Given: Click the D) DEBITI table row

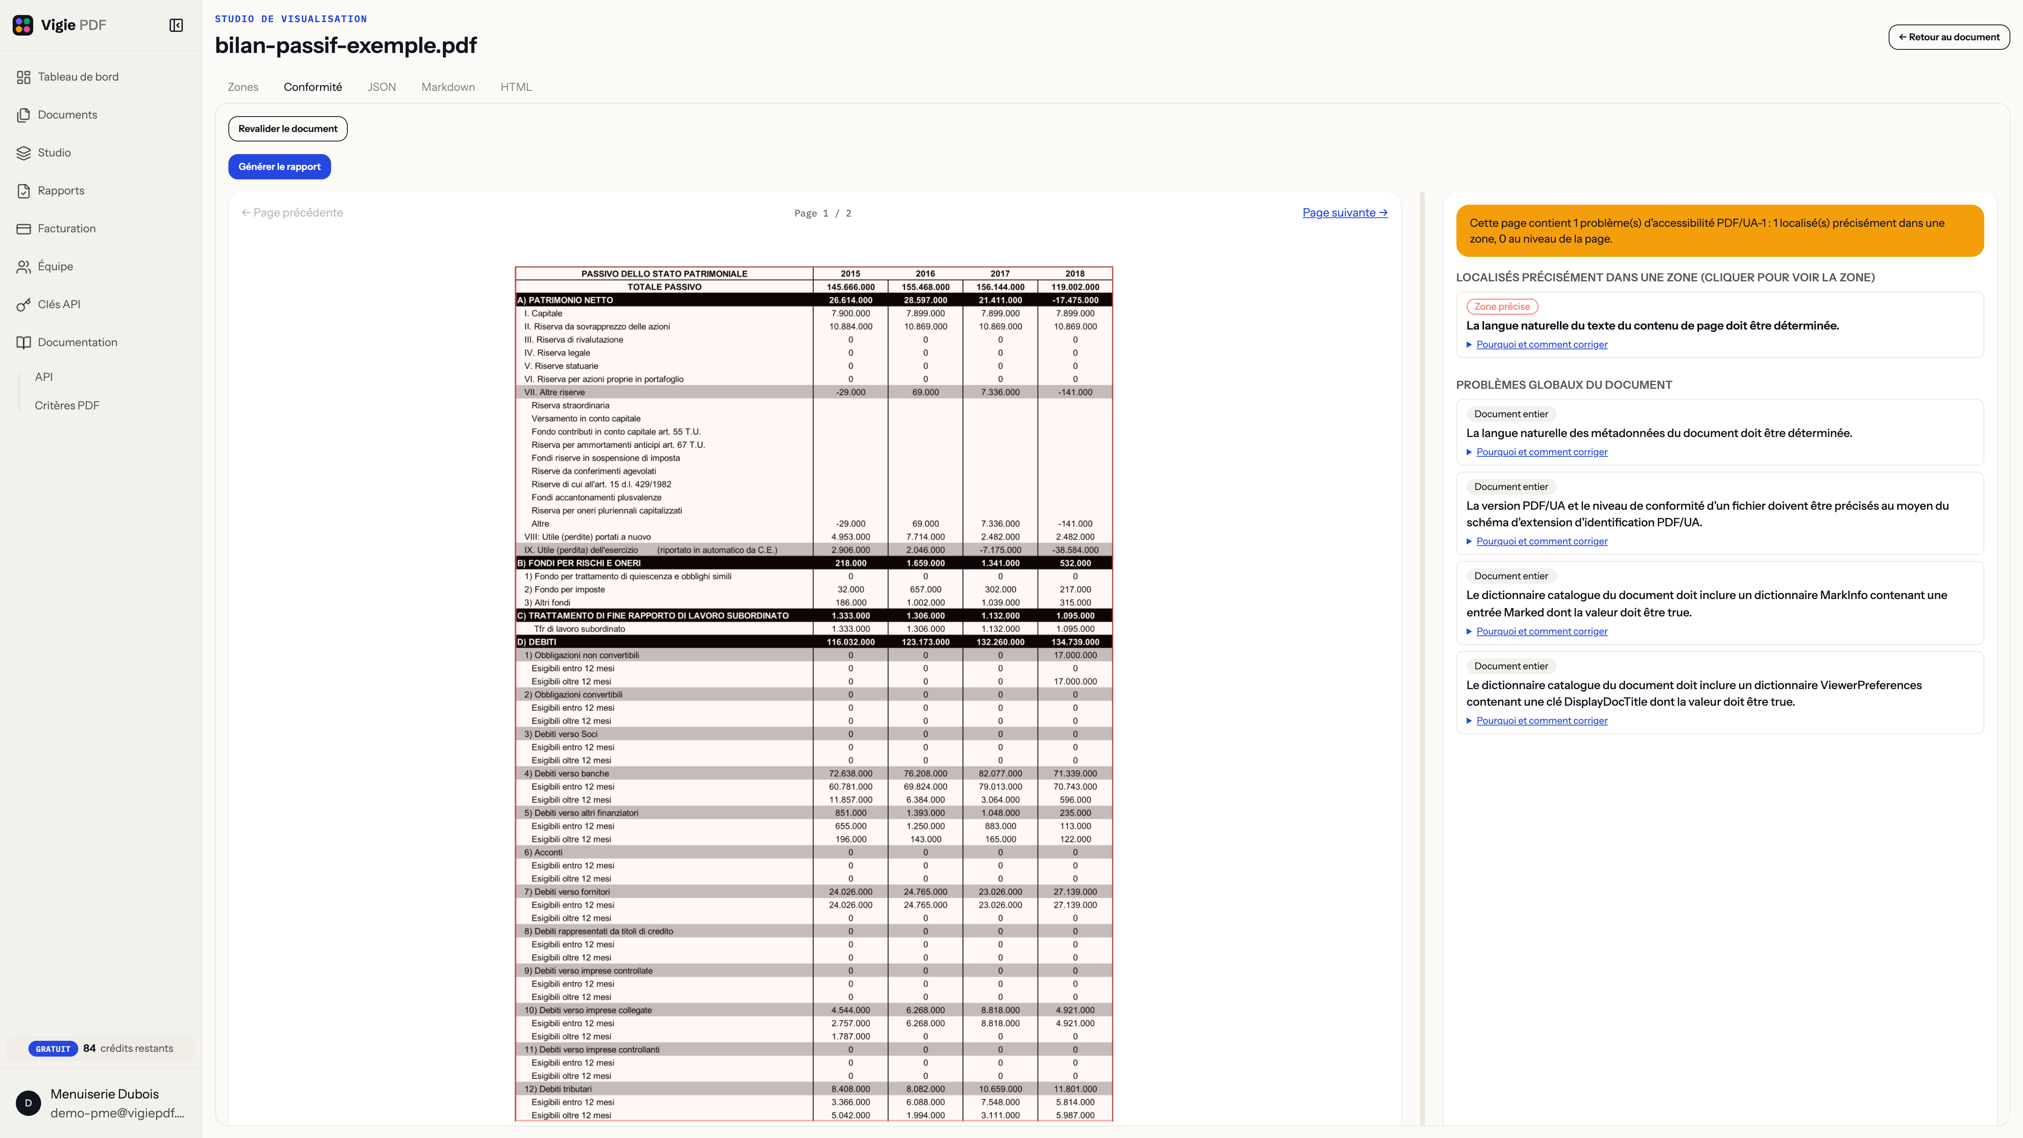Looking at the screenshot, I should (x=814, y=642).
